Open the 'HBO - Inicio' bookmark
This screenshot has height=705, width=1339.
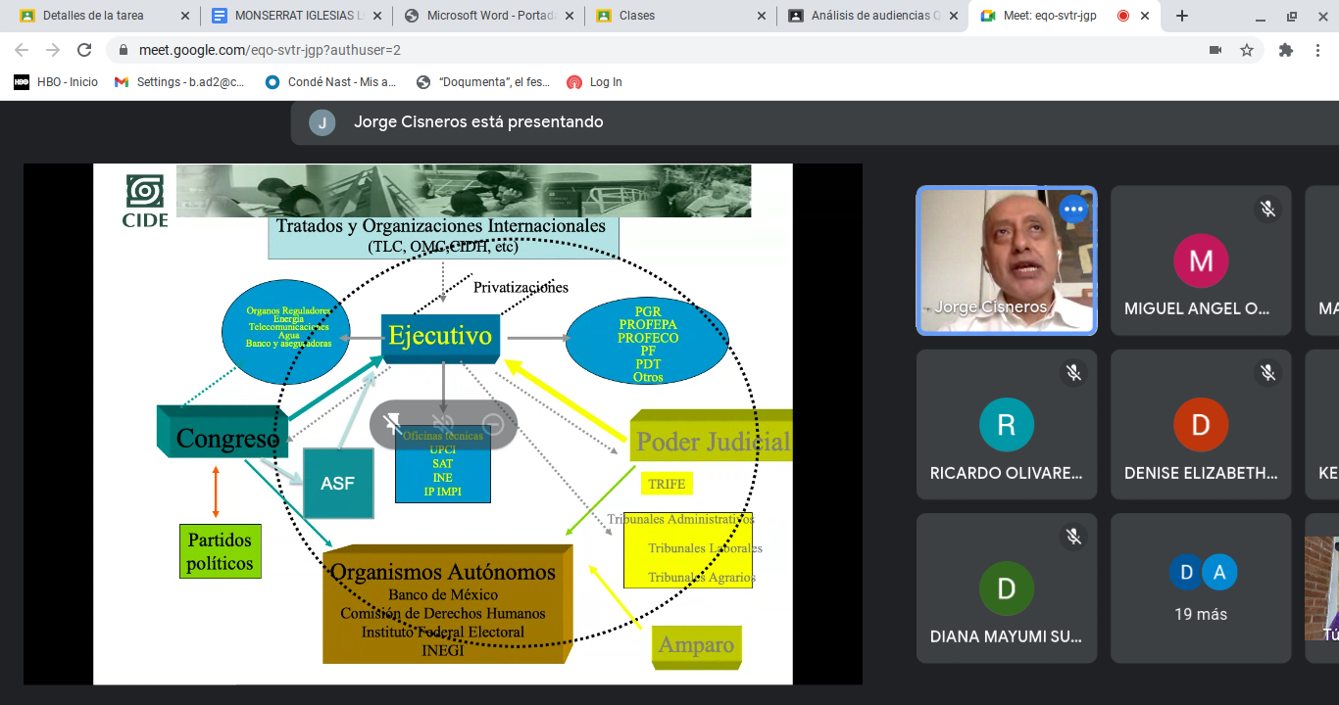pyautogui.click(x=57, y=82)
